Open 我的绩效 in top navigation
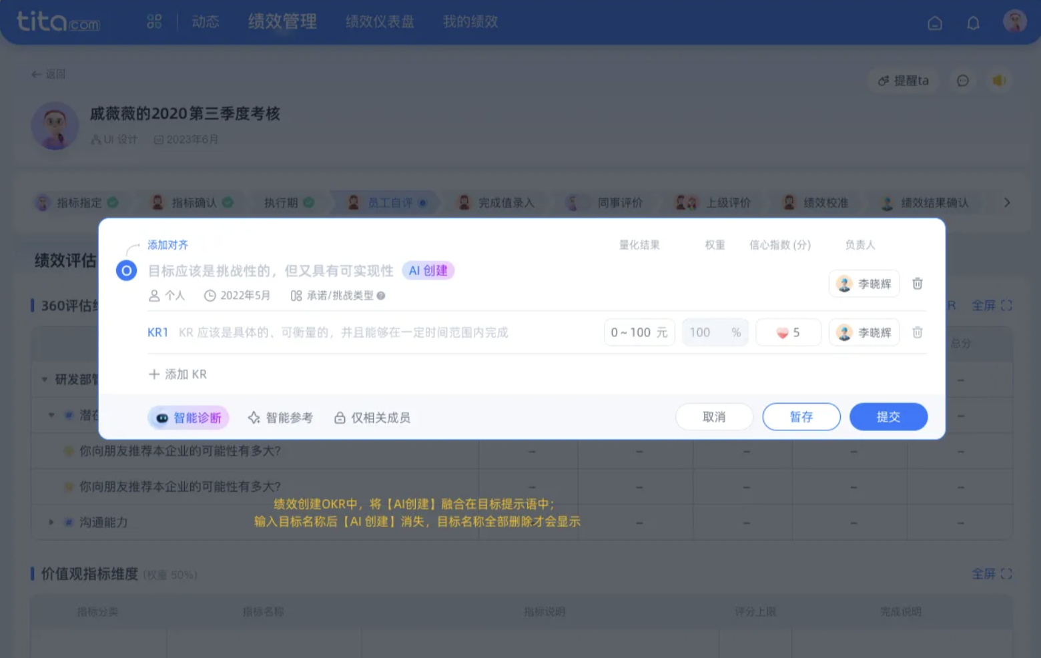This screenshot has height=658, width=1041. tap(470, 22)
